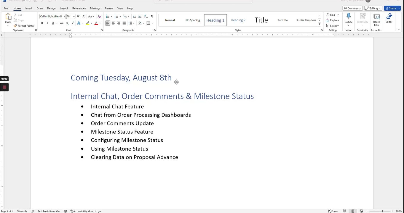Screen dimensions: 404x213
Task: Open the Comments pane button
Action: click(352, 8)
